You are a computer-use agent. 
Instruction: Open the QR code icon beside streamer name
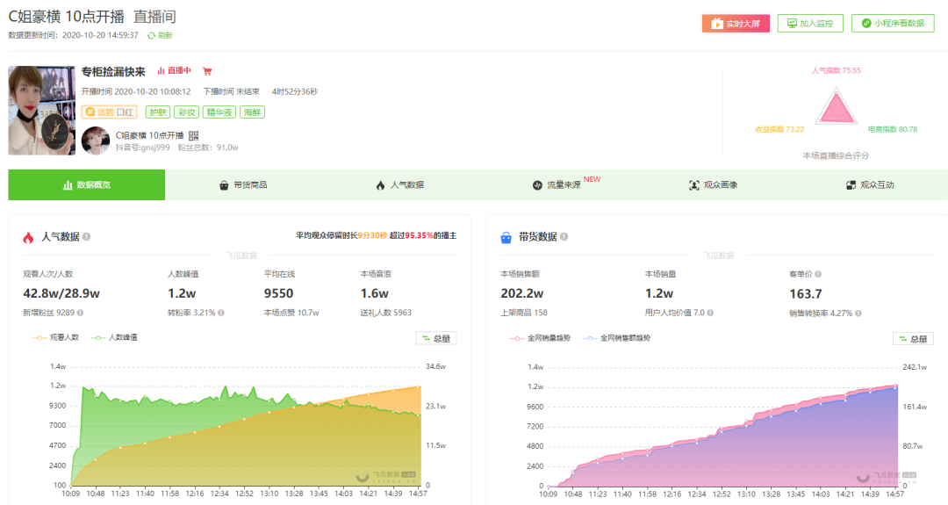(193, 135)
